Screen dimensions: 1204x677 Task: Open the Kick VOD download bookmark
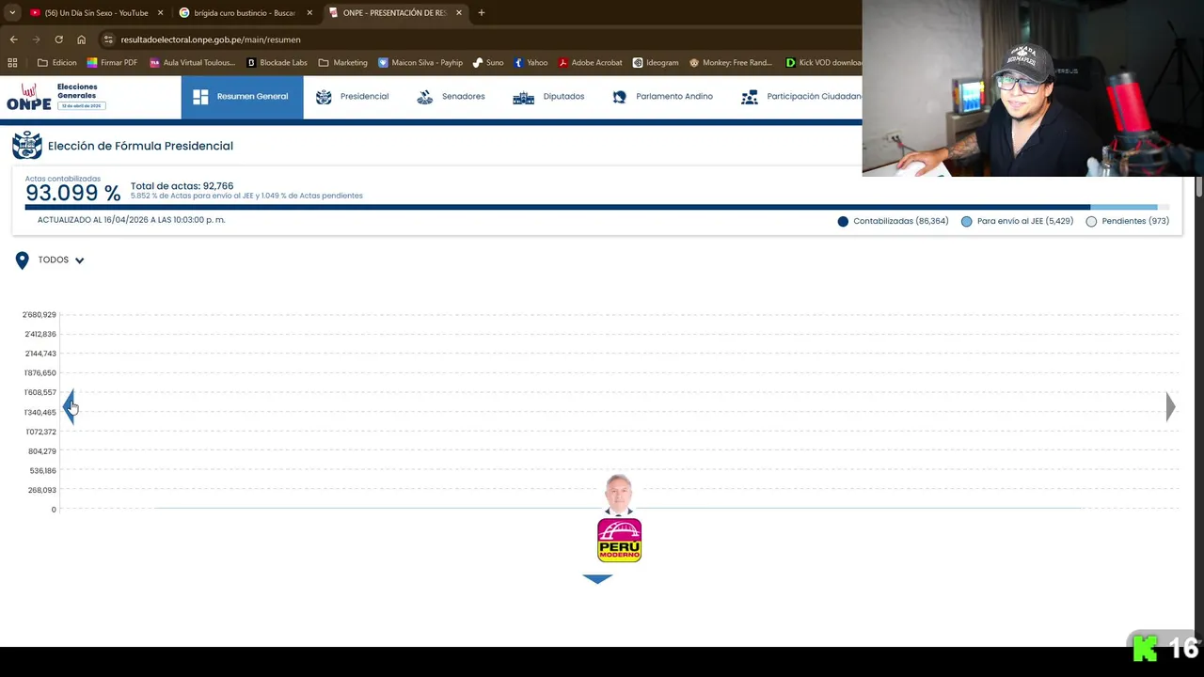(x=823, y=63)
